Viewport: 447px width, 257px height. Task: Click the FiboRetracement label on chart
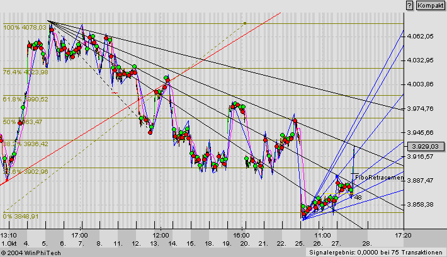[380, 178]
